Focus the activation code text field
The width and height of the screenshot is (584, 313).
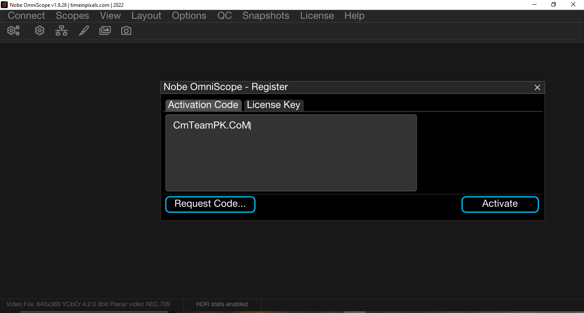coord(291,153)
